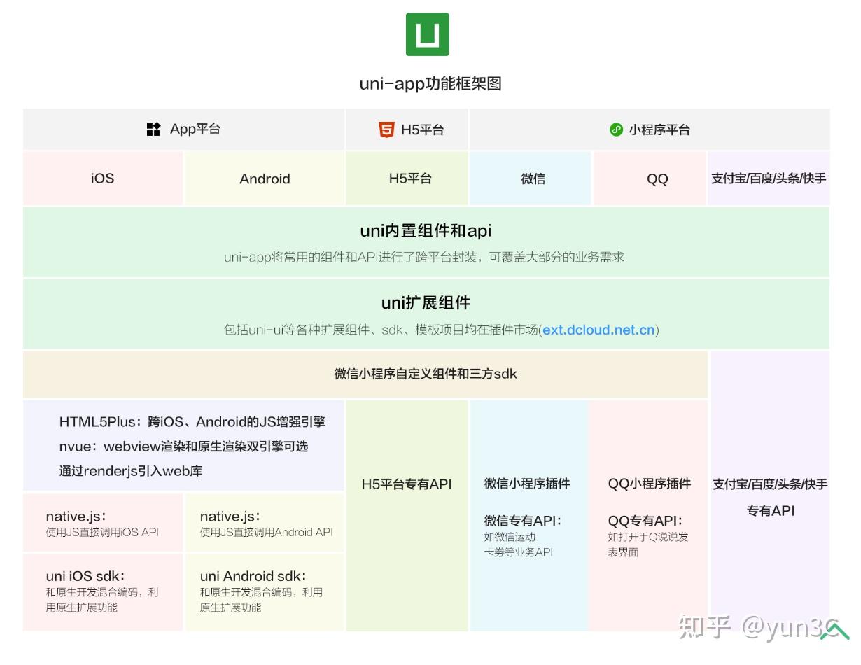This screenshot has height=665, width=861.
Task: Click the uni-app green logo at top
Action: (x=428, y=32)
